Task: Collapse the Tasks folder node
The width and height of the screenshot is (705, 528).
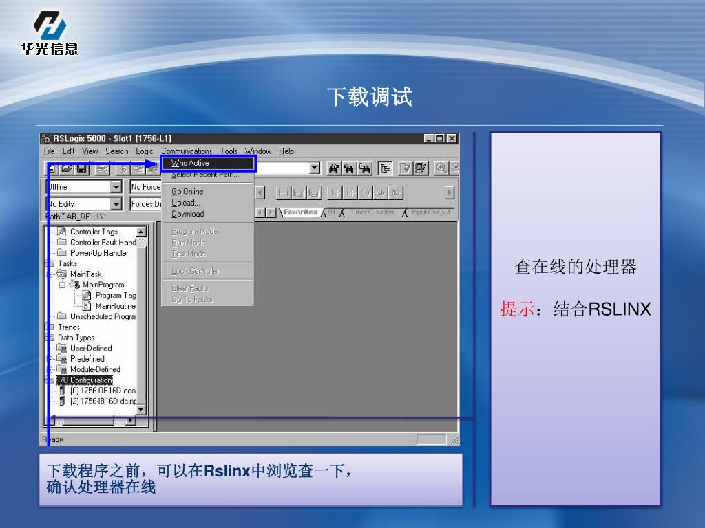Action: 50,263
